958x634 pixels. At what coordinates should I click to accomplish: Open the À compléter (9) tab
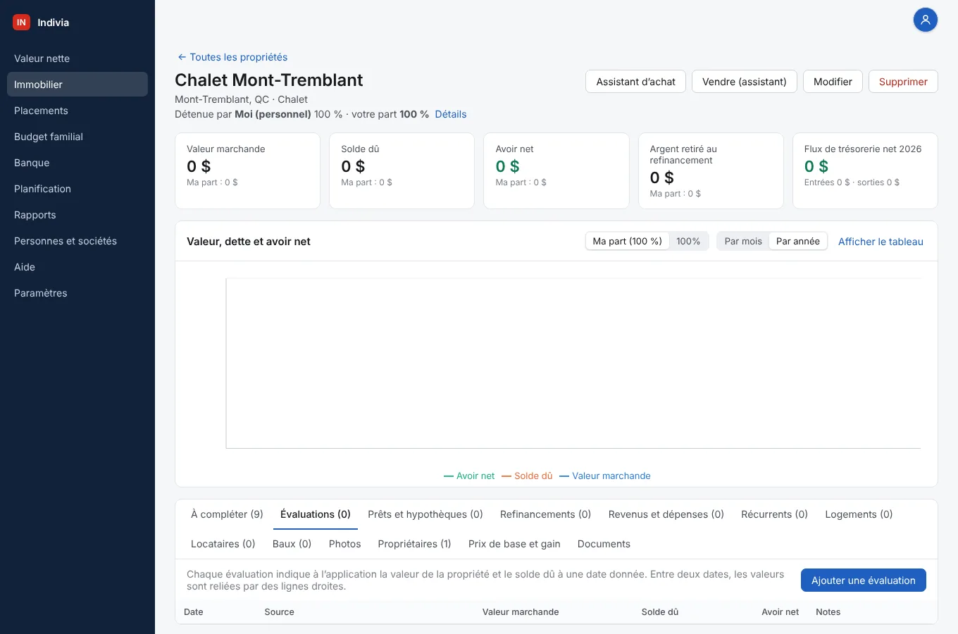click(227, 514)
